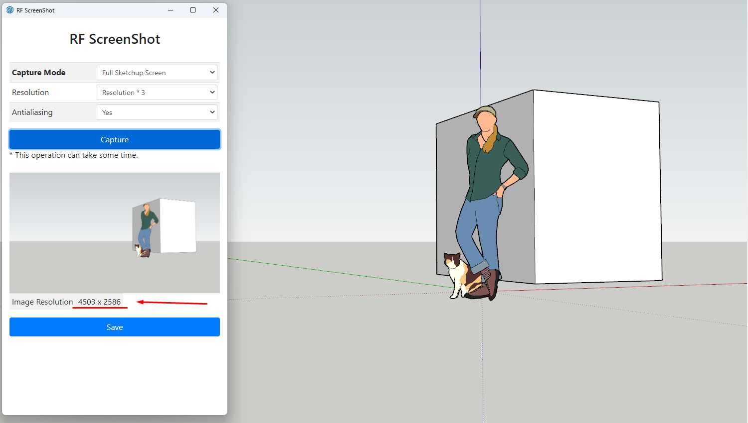
Task: Open the Capture Mode dropdown
Action: pyautogui.click(x=156, y=72)
